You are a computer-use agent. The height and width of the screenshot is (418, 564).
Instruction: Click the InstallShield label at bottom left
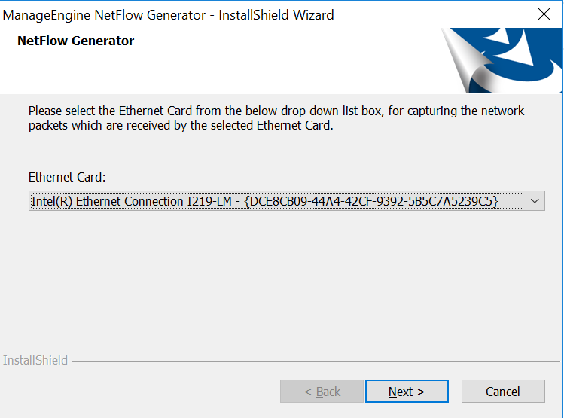(35, 360)
